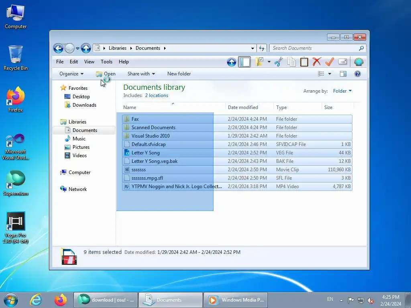411x308 pixels.
Task: Open the Edit menu
Action: coord(74,62)
